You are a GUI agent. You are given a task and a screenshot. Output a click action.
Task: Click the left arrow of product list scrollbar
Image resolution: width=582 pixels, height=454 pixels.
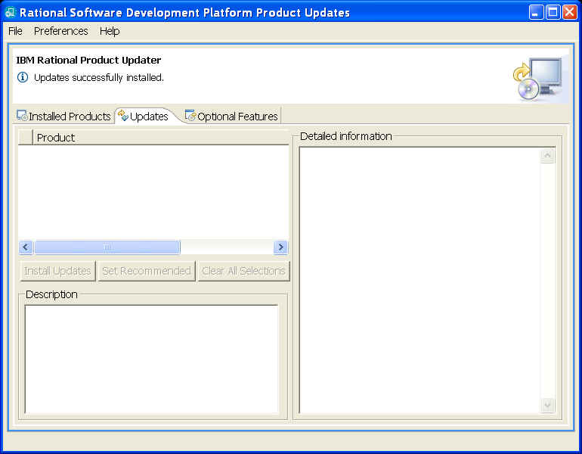pos(26,247)
